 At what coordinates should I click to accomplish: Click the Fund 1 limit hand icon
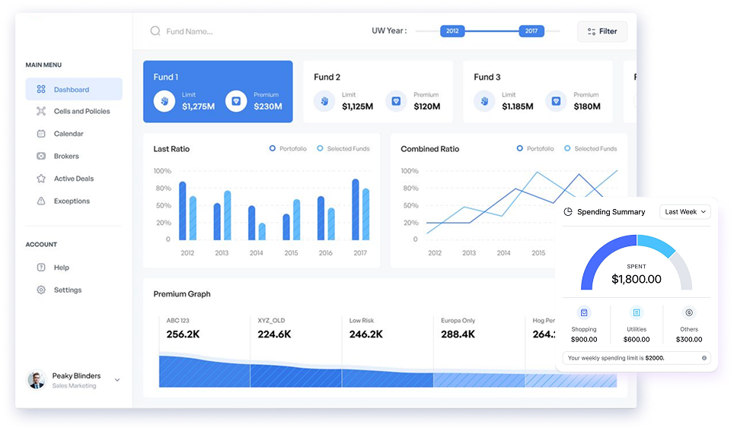coord(164,101)
